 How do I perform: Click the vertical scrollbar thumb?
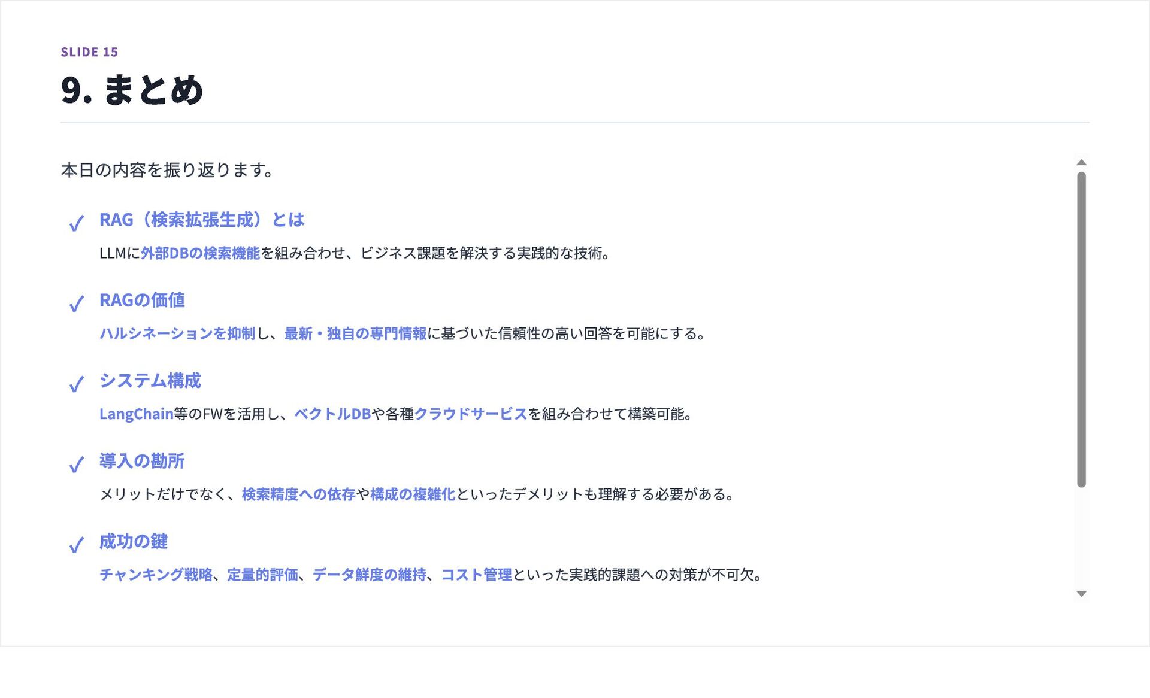1081,329
